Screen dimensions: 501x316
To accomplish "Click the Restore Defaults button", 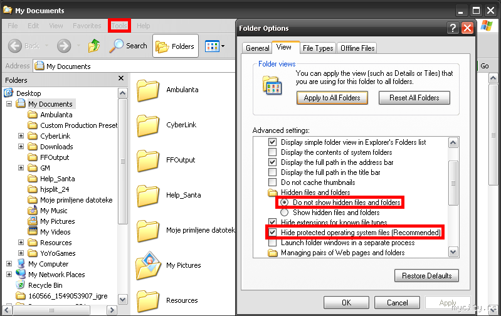I will pyautogui.click(x=426, y=275).
